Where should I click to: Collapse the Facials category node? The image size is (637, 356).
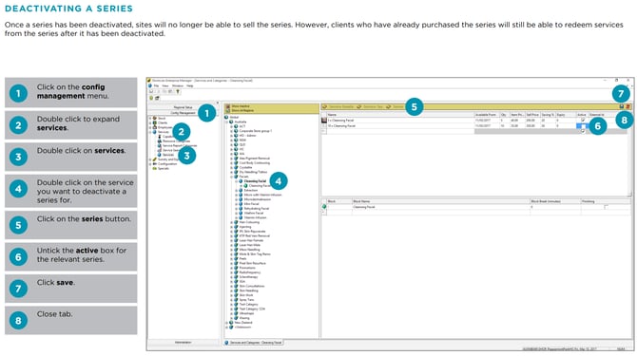232,177
